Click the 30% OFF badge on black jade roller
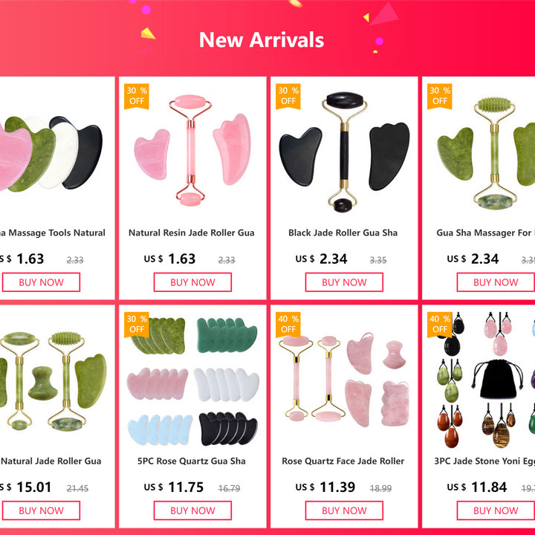 (288, 97)
